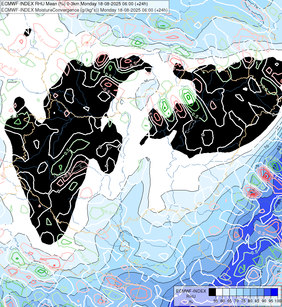Click the 95–100% pure blue legend swatch

coord(274,292)
